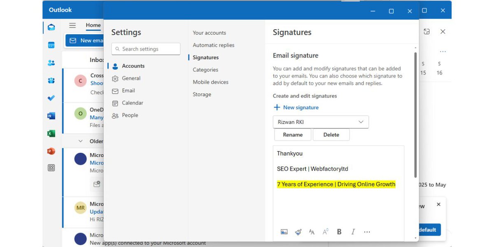Select the format painter icon

click(x=298, y=232)
